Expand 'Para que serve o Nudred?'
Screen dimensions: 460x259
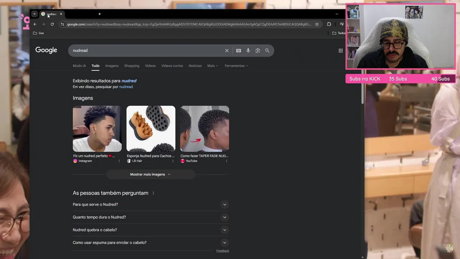click(x=151, y=205)
